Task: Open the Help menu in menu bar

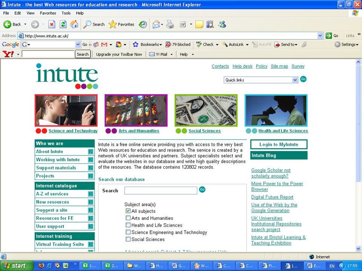Action: click(80, 13)
